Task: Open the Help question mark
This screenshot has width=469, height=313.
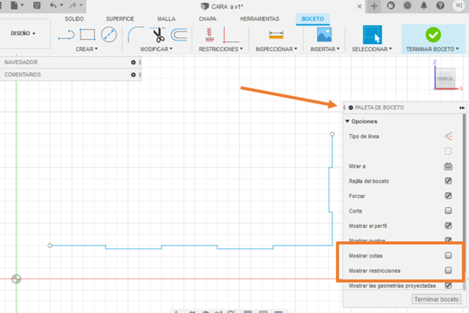Action: click(x=440, y=6)
